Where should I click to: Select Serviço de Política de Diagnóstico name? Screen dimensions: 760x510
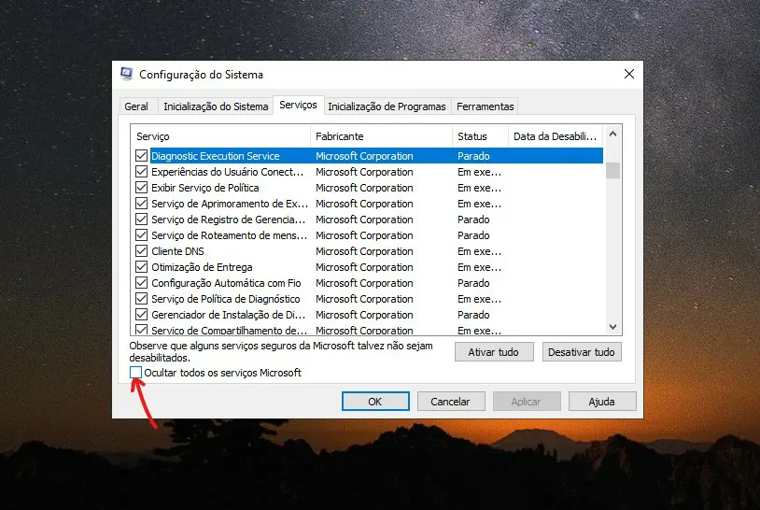click(225, 299)
